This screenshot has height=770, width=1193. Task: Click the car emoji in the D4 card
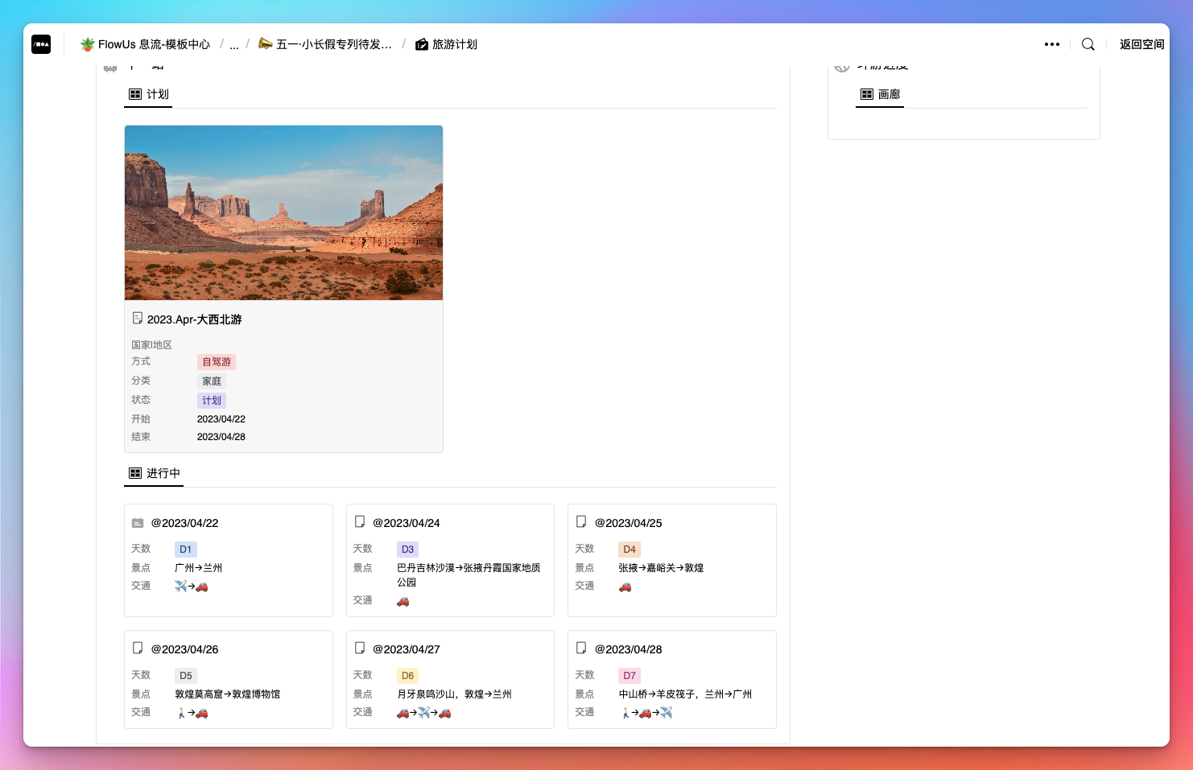point(625,587)
